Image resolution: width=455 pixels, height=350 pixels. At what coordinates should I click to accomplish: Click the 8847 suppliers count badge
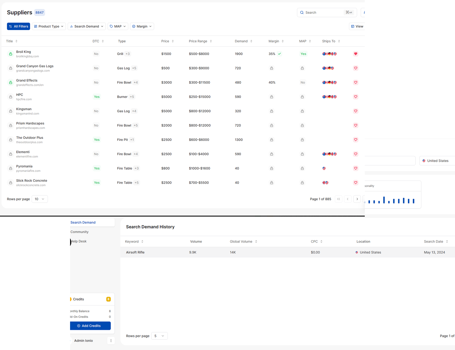coord(40,12)
